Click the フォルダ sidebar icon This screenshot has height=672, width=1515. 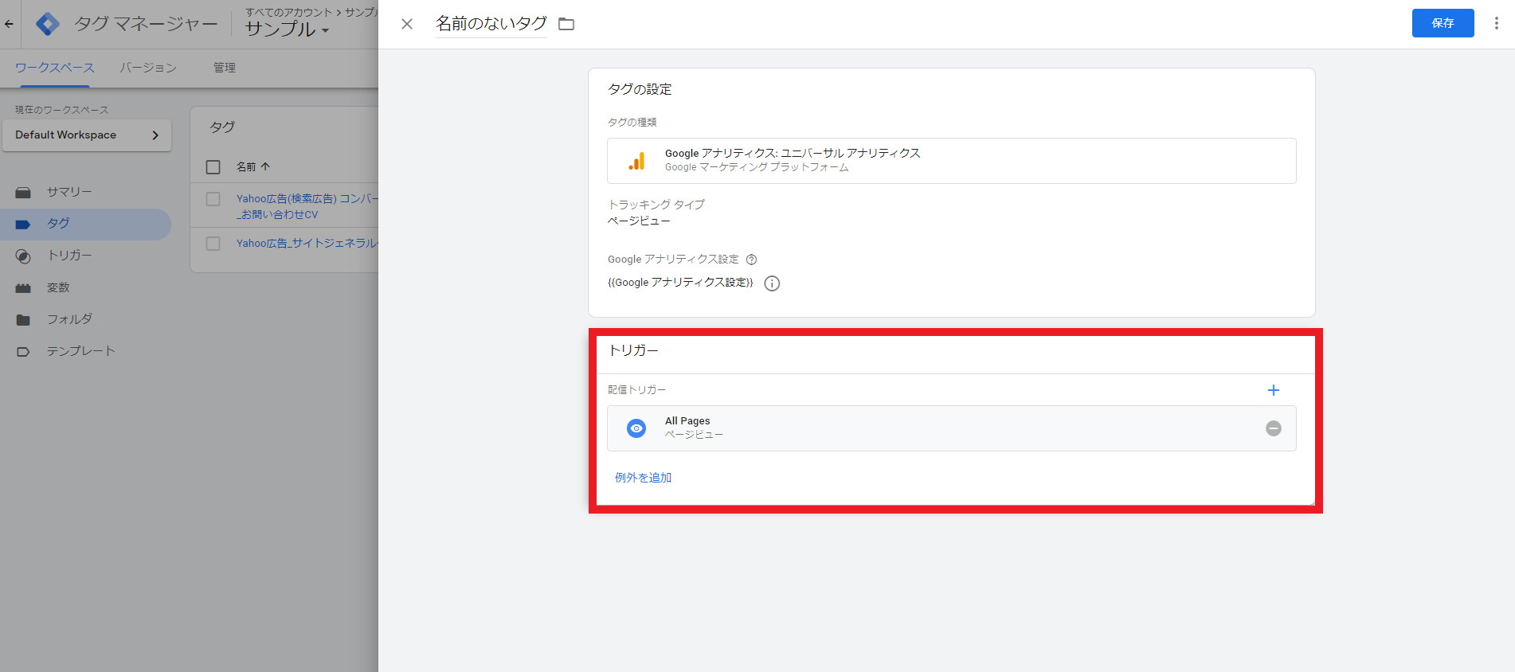pyautogui.click(x=23, y=319)
